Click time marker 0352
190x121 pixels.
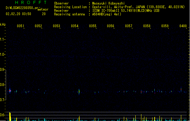click(x=38, y=26)
